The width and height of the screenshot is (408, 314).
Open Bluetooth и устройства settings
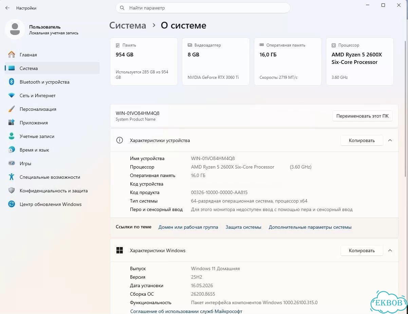click(x=52, y=82)
